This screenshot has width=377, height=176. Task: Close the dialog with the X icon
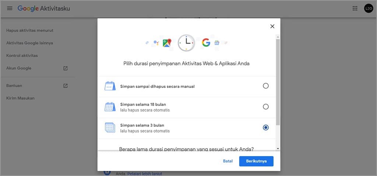tap(272, 26)
